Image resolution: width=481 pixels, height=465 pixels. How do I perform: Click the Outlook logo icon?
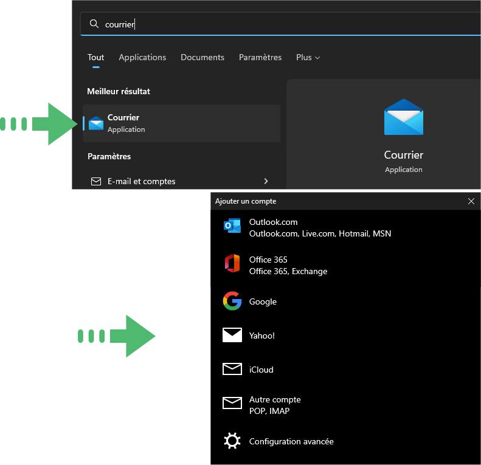coord(232,226)
